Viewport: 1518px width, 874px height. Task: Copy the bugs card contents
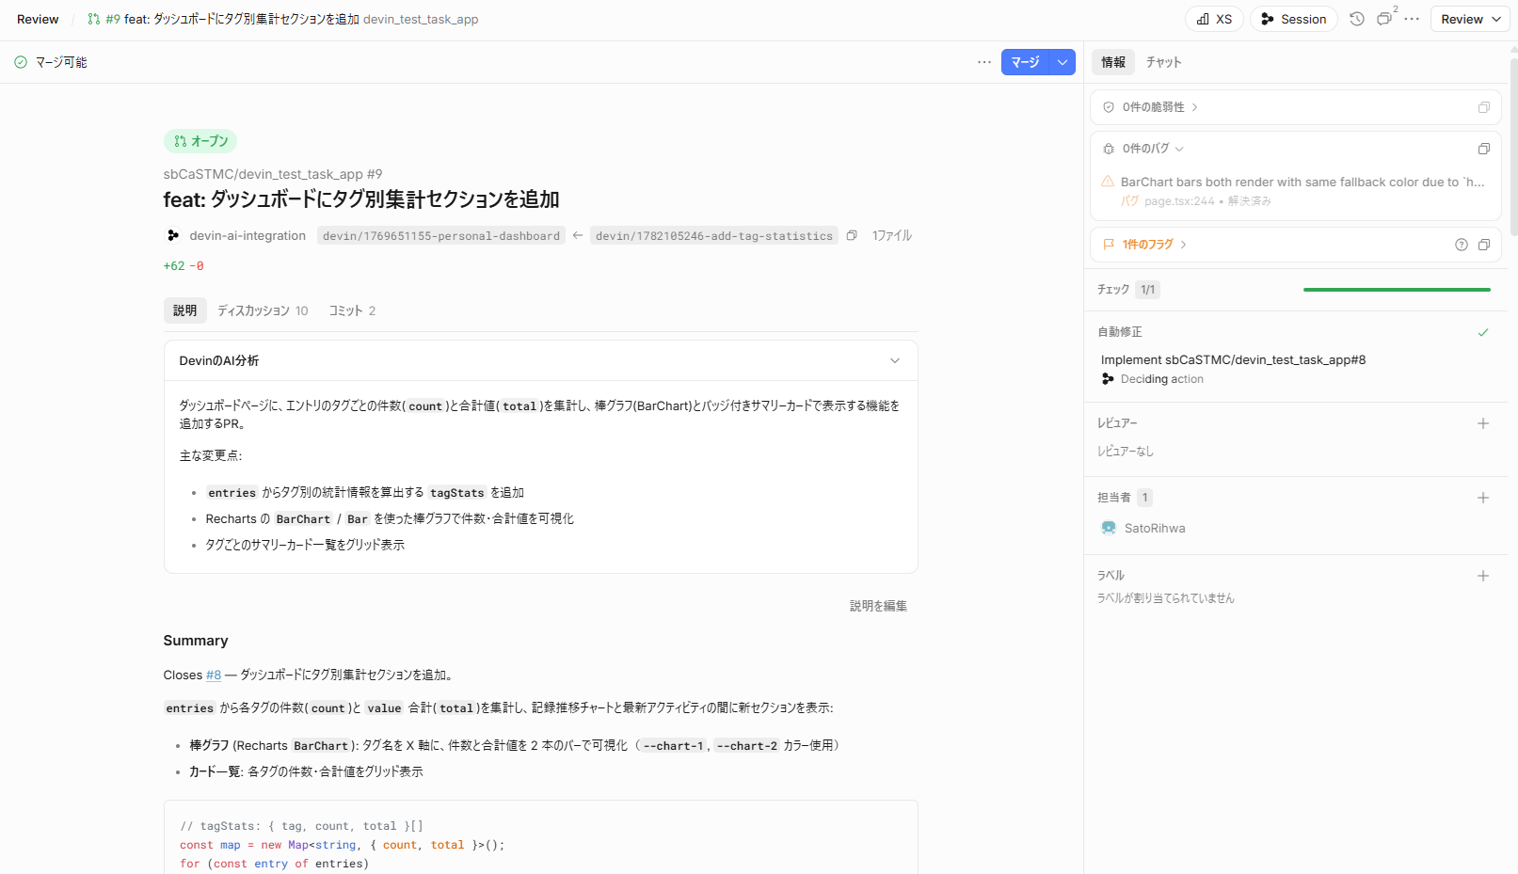point(1484,149)
